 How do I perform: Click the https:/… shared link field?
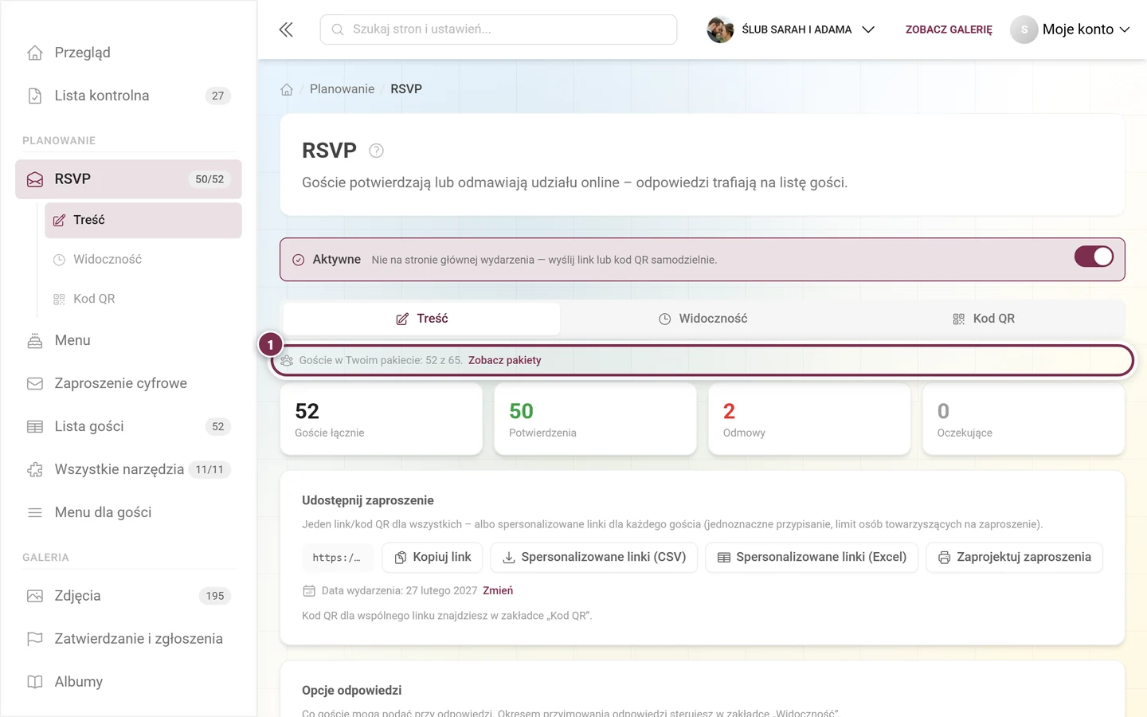pos(336,558)
